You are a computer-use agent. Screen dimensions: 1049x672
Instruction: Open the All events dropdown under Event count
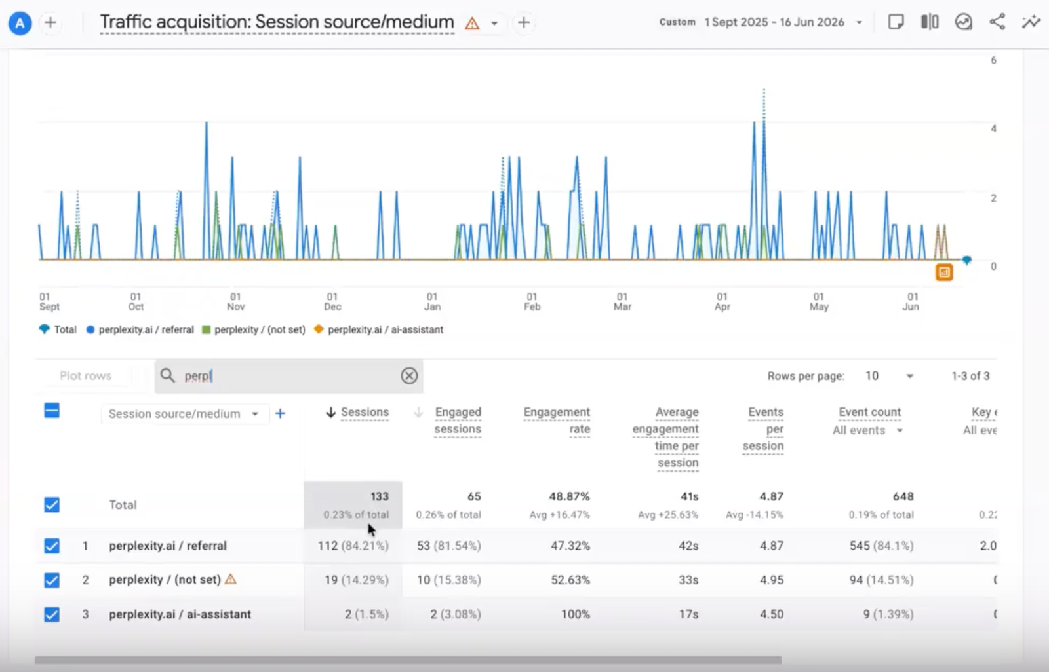(x=868, y=430)
